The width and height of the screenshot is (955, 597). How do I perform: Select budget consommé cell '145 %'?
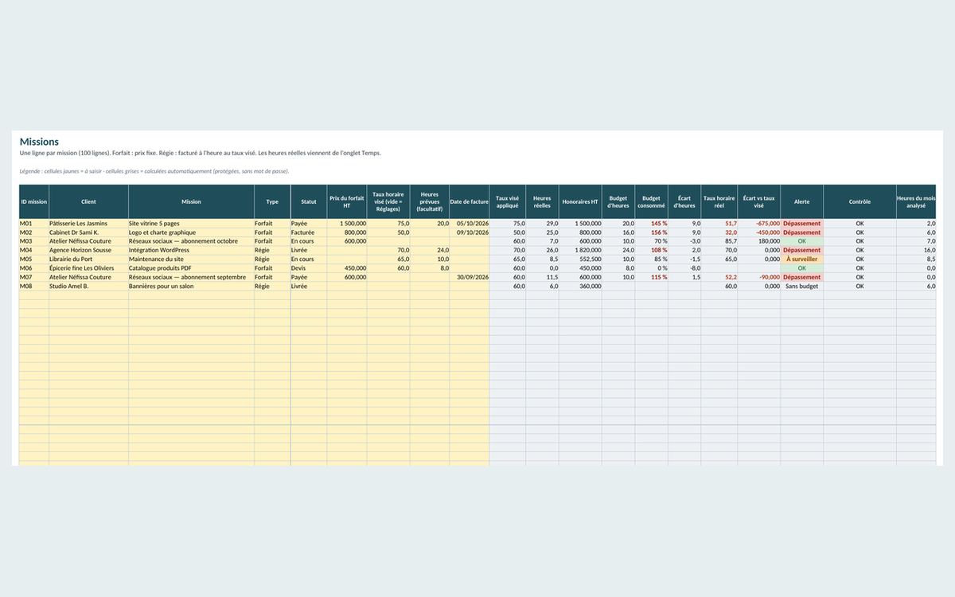point(651,224)
